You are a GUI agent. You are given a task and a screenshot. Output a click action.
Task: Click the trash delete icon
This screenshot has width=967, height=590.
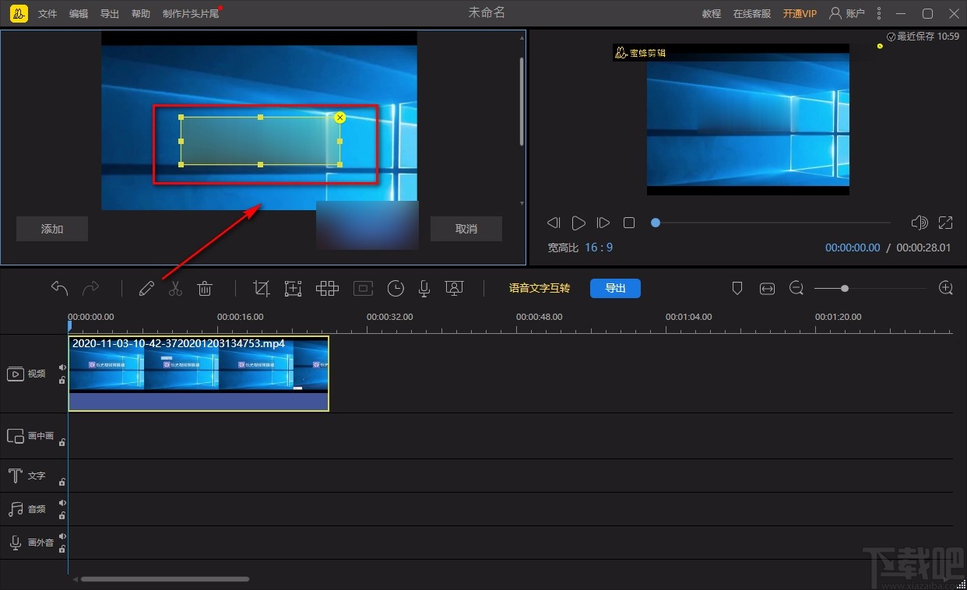(205, 289)
